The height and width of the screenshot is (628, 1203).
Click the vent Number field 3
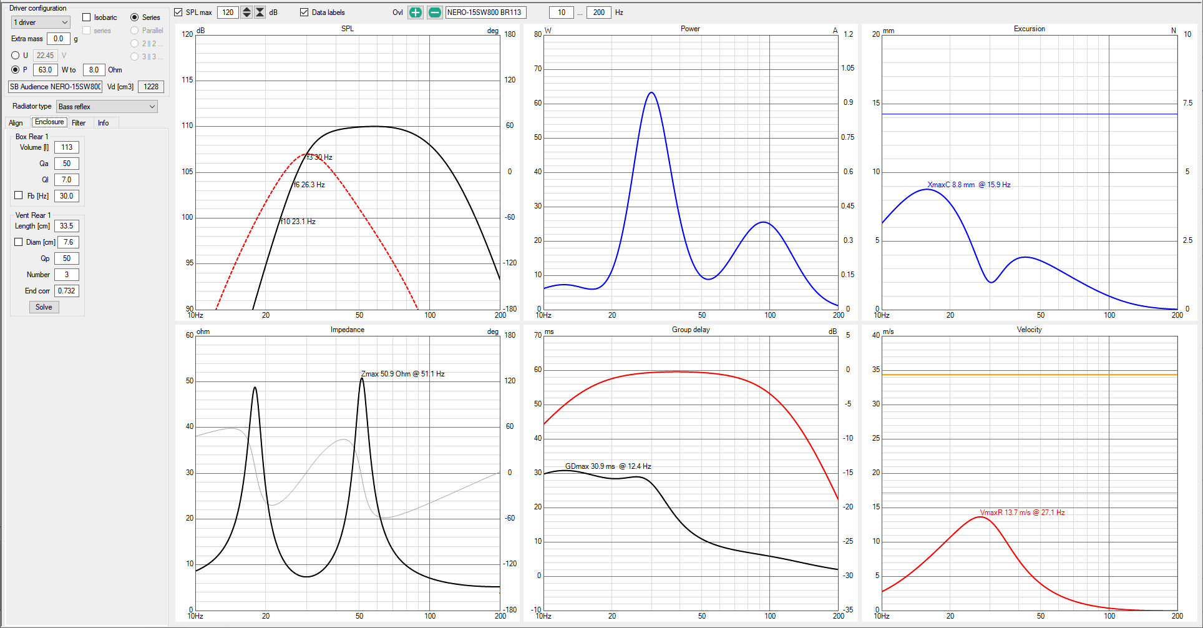(x=67, y=275)
